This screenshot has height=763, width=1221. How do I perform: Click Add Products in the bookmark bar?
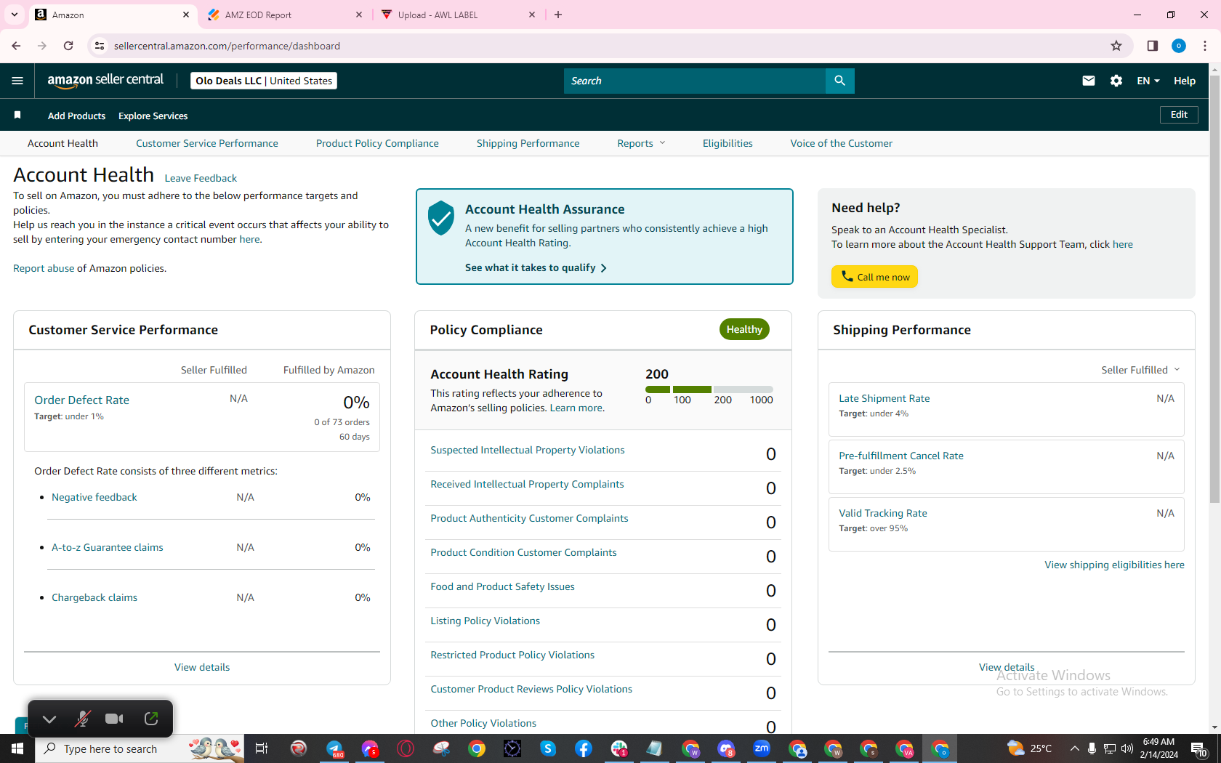[x=76, y=116]
